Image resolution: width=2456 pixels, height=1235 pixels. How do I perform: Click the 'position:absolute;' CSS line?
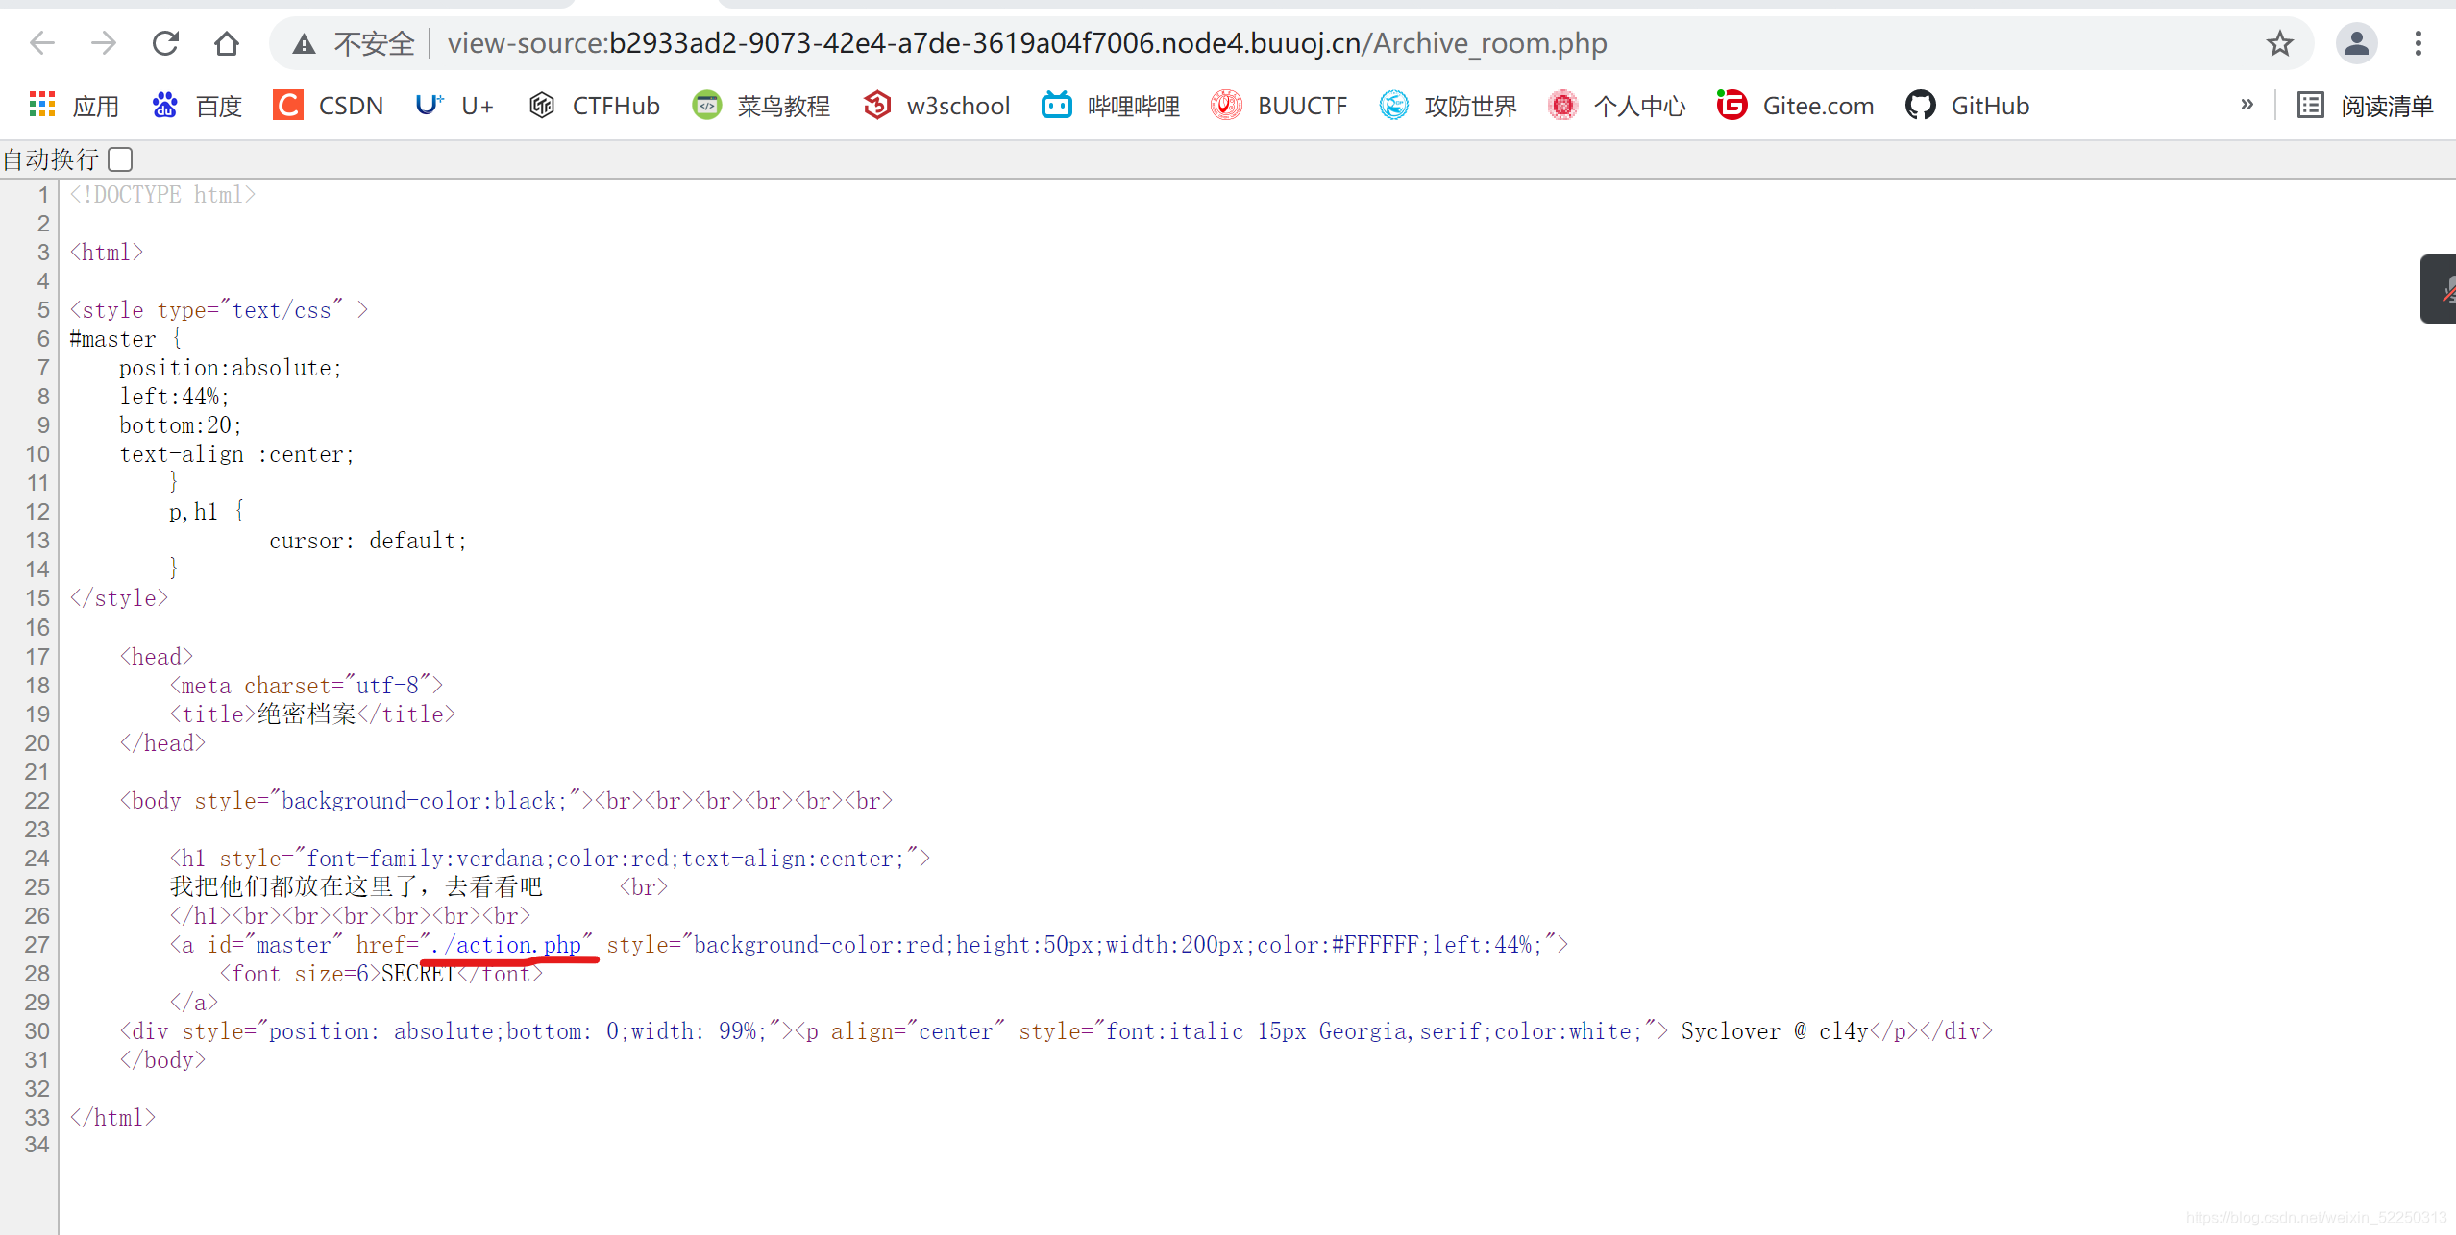[231, 368]
